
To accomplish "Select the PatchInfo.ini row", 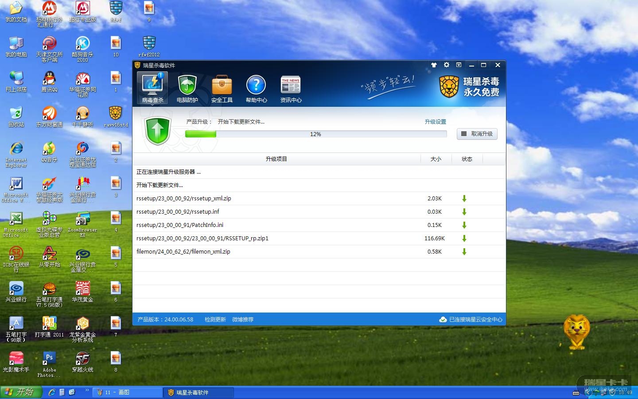I will click(x=319, y=225).
